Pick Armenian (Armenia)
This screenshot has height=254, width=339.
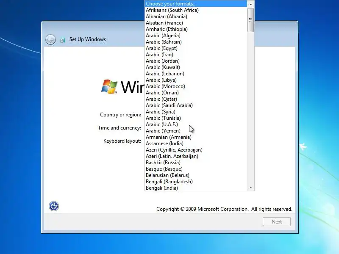pyautogui.click(x=196, y=137)
